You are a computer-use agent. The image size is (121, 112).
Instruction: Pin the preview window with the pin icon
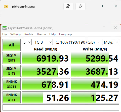point(80,7)
